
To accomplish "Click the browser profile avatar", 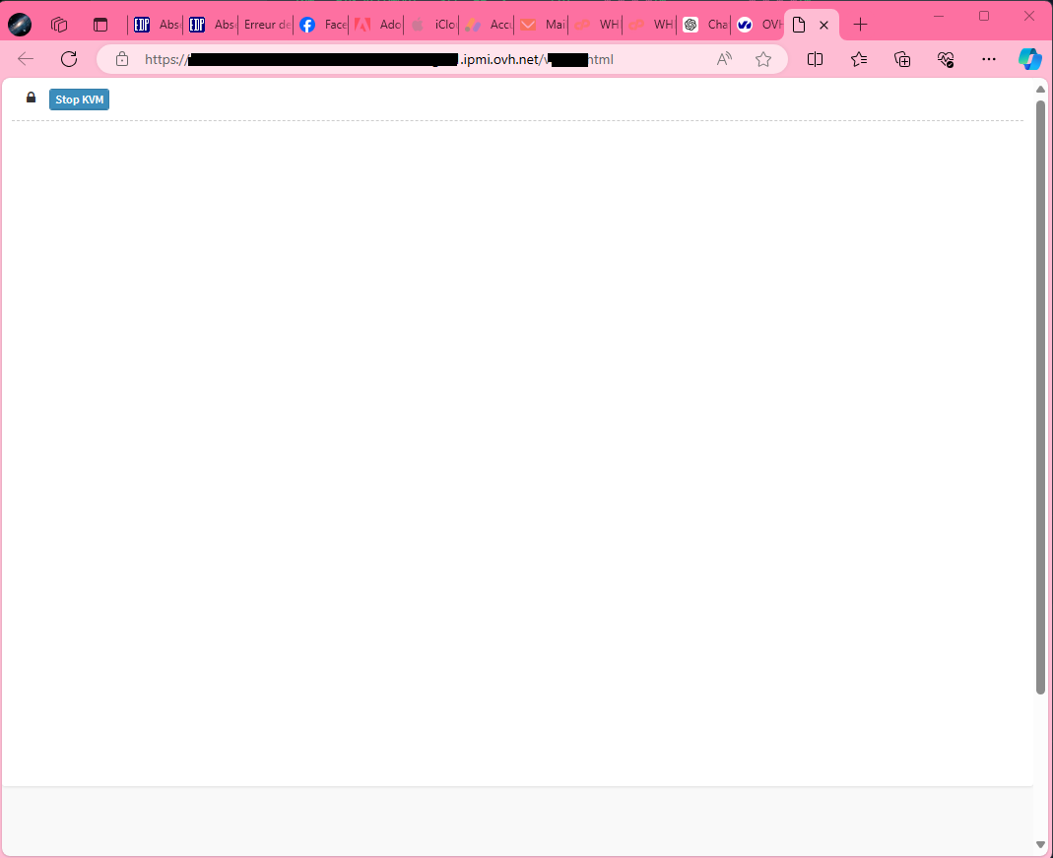I will 20,25.
